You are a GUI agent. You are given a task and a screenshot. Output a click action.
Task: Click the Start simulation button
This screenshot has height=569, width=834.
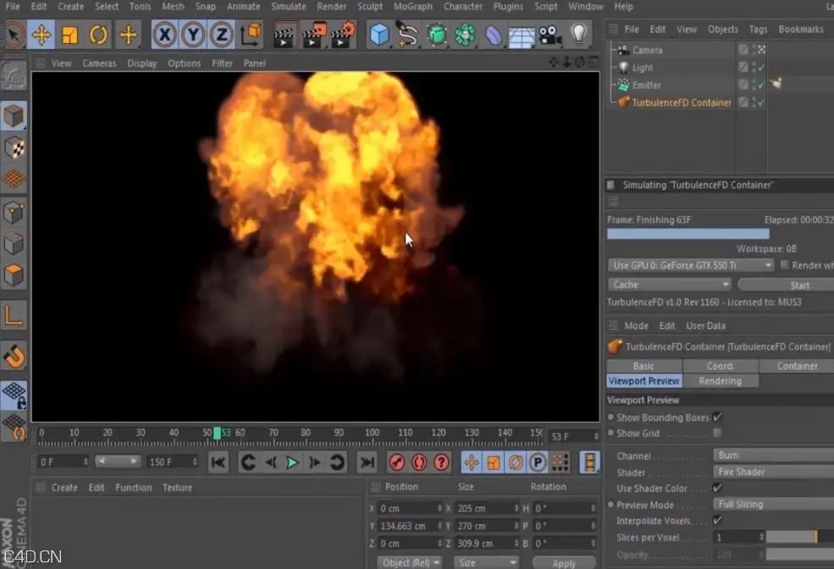[x=786, y=285]
